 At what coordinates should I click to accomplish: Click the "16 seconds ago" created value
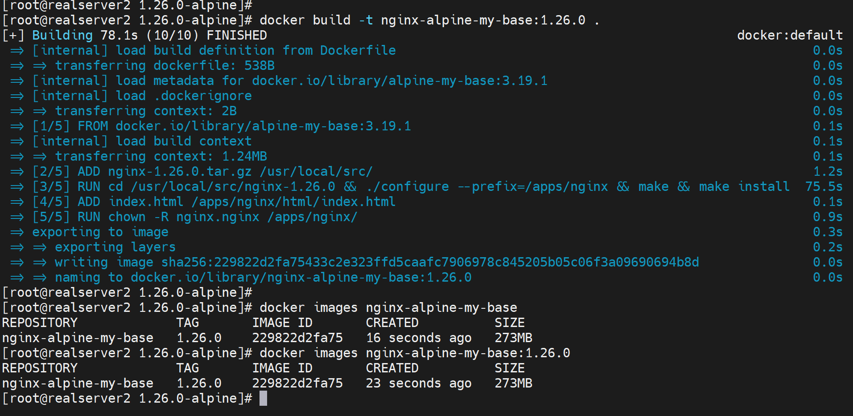(418, 338)
